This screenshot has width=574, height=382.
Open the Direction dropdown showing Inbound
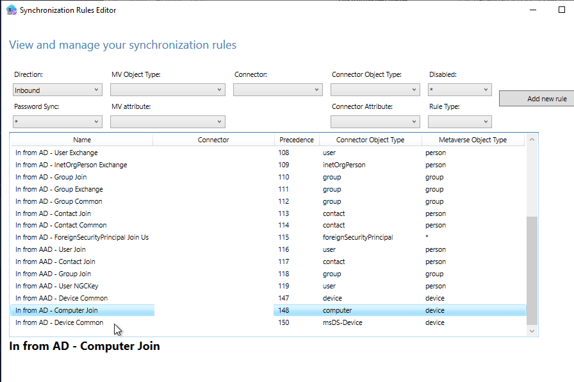click(57, 90)
